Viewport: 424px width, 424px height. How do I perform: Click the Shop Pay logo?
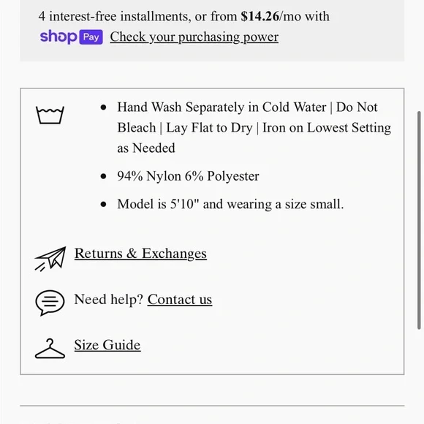[72, 37]
